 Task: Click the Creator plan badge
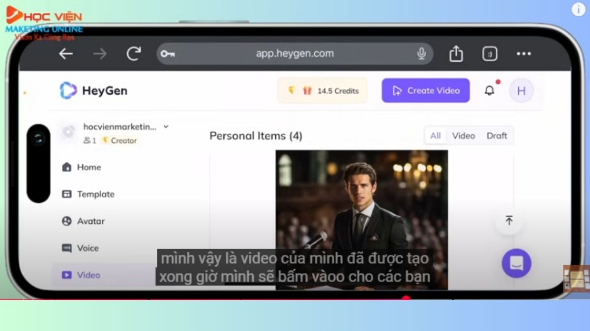(119, 140)
